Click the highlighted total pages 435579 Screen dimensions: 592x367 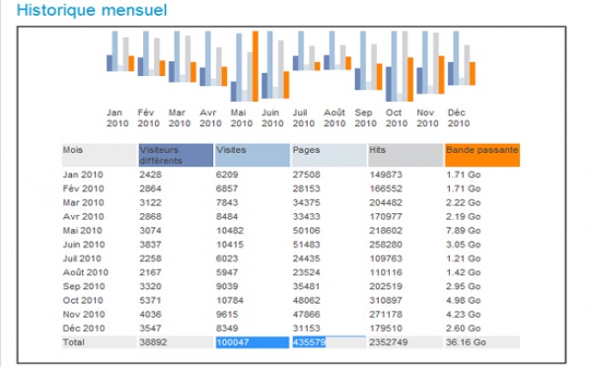pyautogui.click(x=309, y=342)
